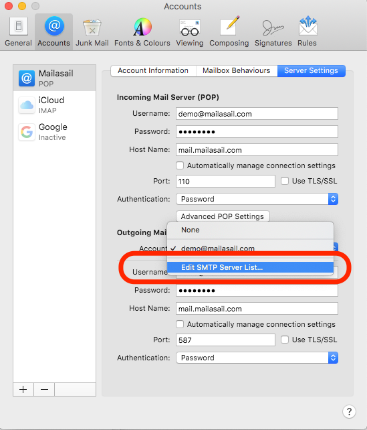This screenshot has width=367, height=430.
Task: Enable incoming Use TLS/SSL checkbox
Action: click(285, 181)
